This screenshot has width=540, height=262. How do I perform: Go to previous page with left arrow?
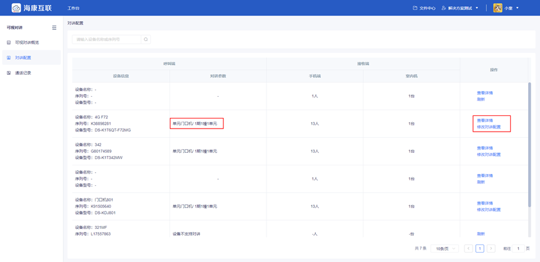tap(468, 248)
